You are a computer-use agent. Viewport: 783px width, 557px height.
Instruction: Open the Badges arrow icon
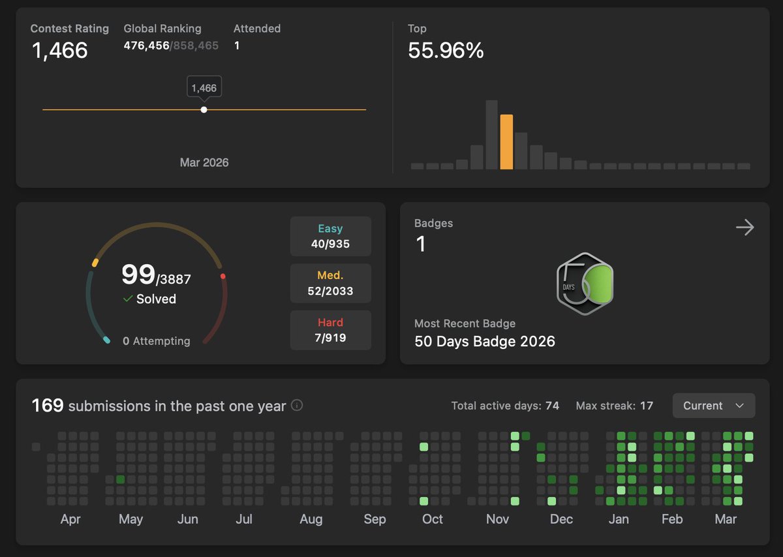(745, 228)
